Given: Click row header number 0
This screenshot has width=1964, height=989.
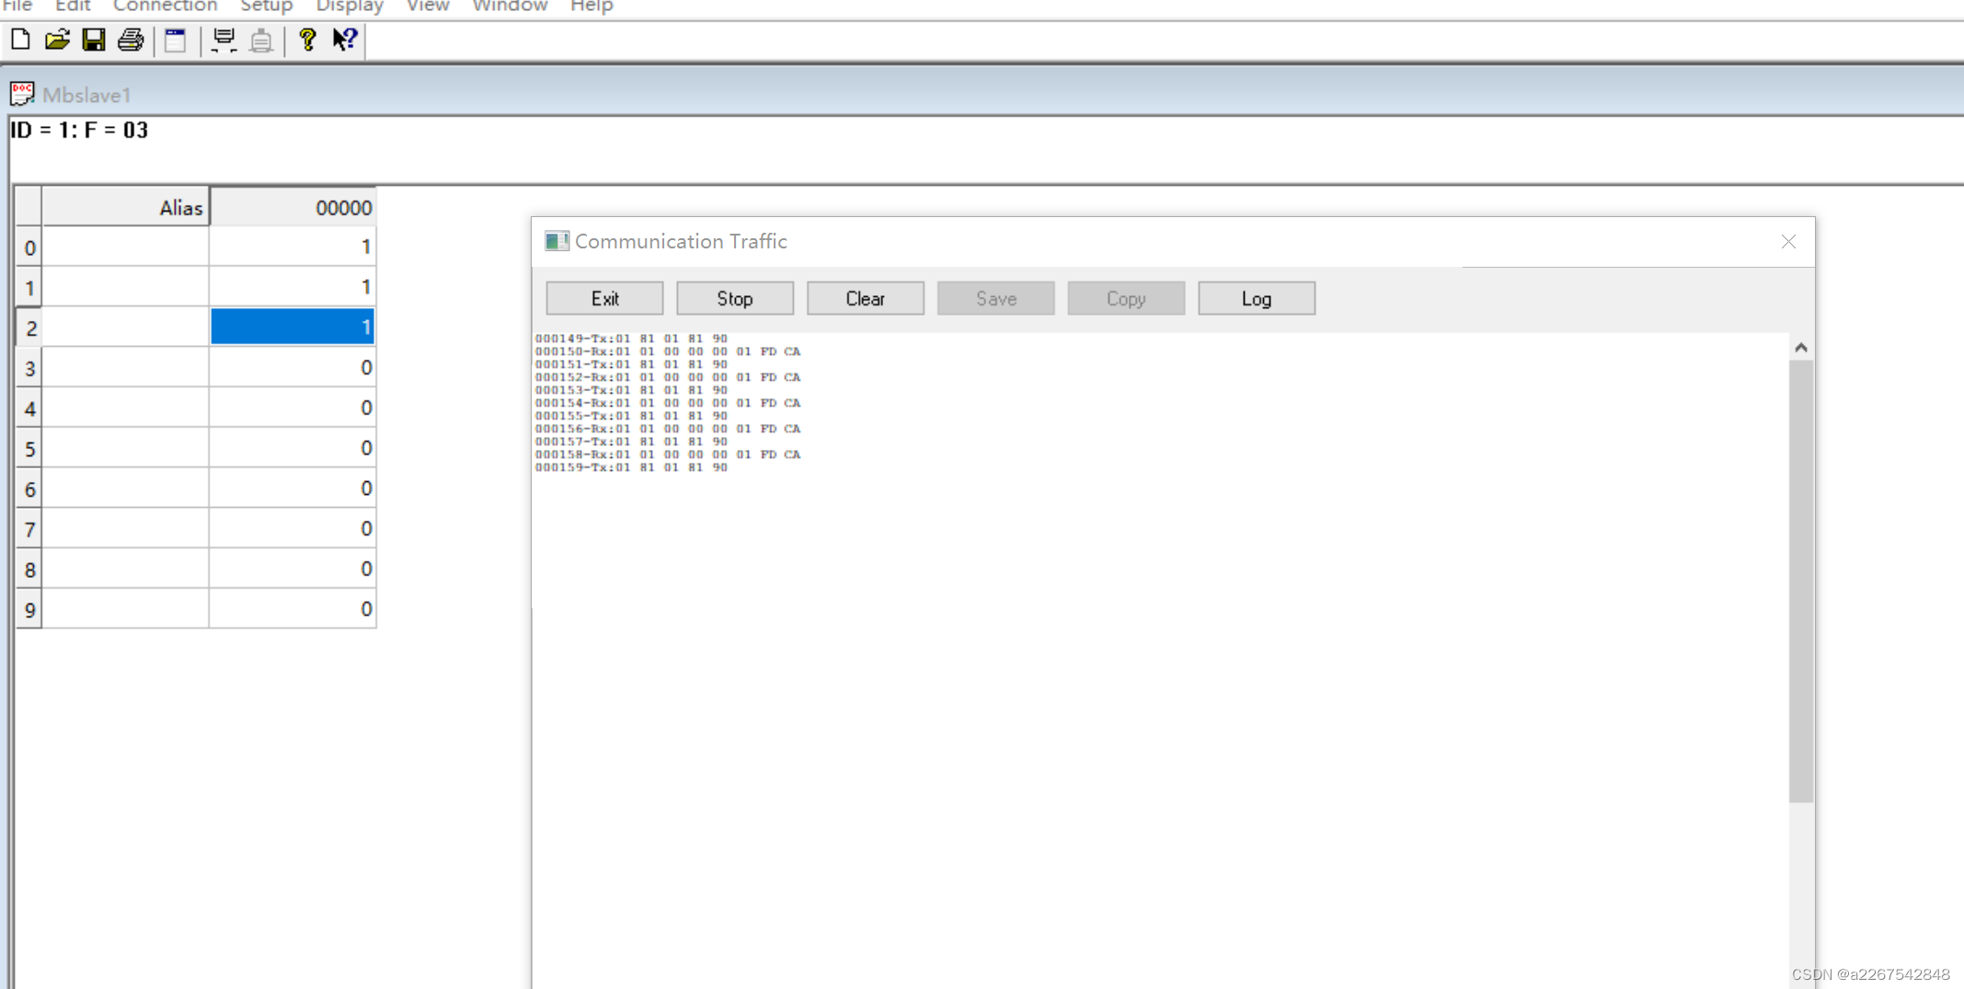Looking at the screenshot, I should point(29,247).
